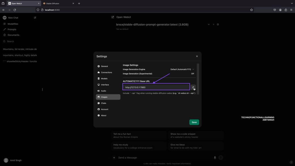Bookmark the page with the star icon
The height and width of the screenshot is (166, 295).
pos(251,10)
